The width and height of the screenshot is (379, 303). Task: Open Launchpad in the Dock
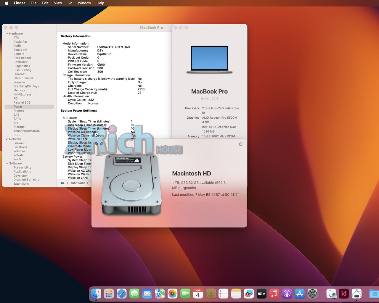[109, 294]
